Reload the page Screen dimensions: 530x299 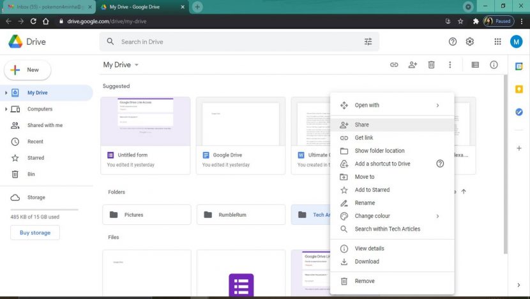33,21
